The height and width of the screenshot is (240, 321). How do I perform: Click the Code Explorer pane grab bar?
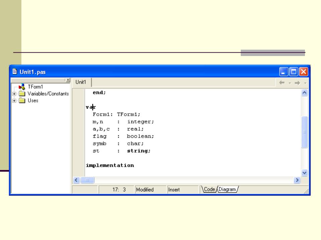pyautogui.click(x=38, y=80)
